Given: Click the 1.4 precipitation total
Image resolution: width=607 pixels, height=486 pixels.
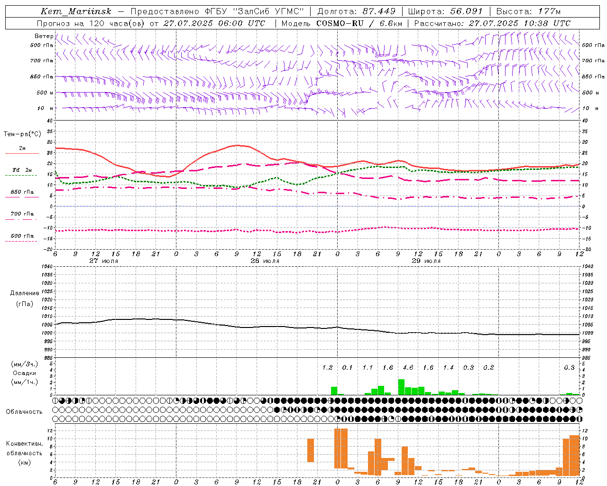Looking at the screenshot, I should point(448,367).
